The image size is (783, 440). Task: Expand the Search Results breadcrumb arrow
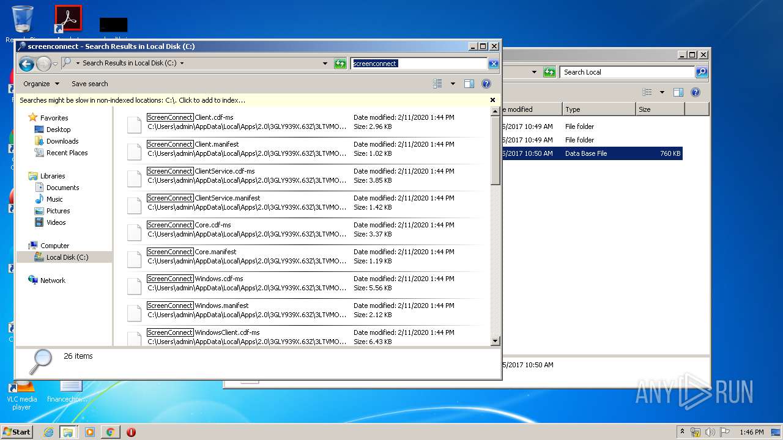182,63
